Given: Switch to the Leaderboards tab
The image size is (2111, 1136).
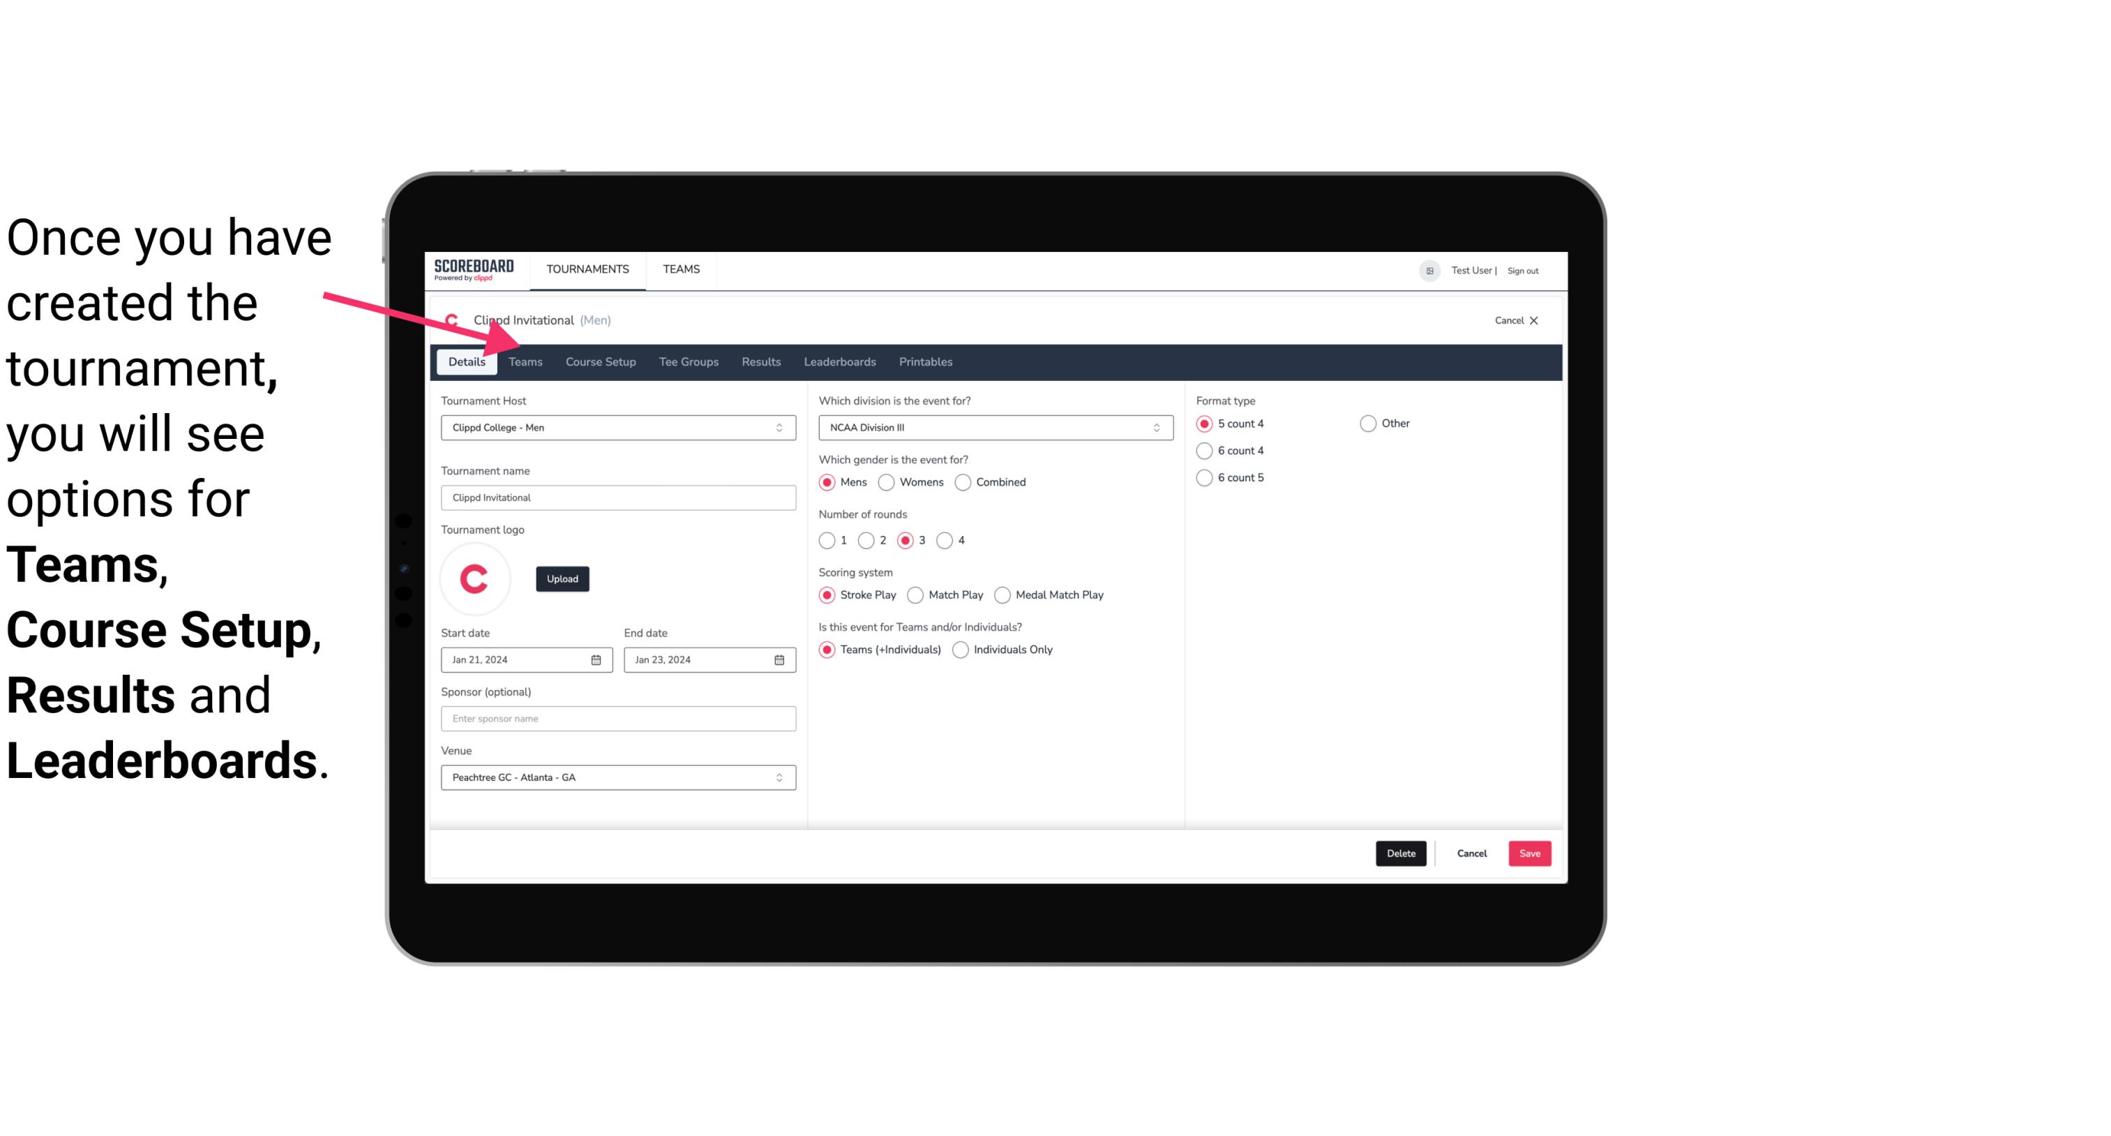Looking at the screenshot, I should [840, 361].
